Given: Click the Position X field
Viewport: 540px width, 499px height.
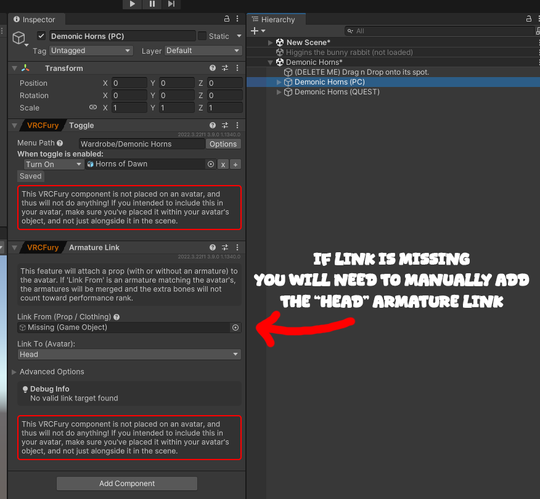Looking at the screenshot, I should 129,83.
